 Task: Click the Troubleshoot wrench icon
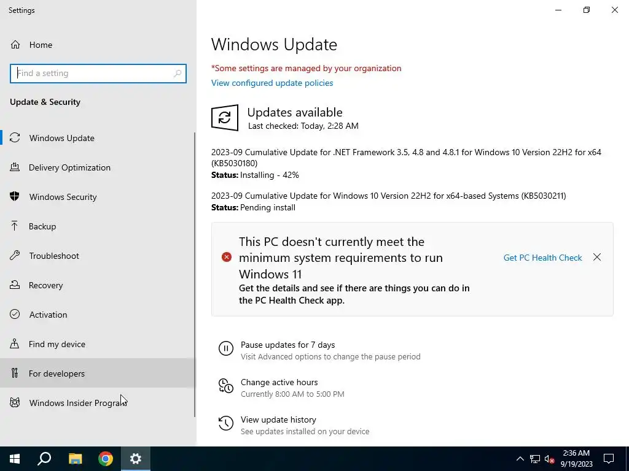[15, 255]
